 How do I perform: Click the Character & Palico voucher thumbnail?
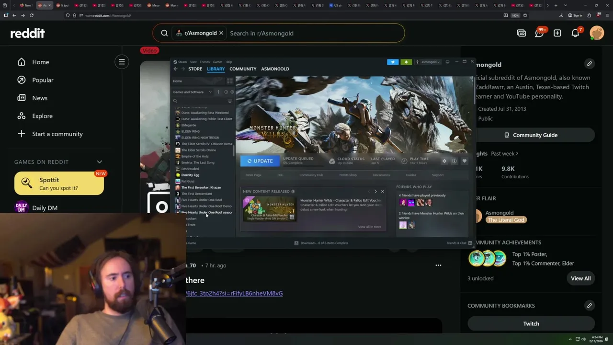tap(270, 209)
